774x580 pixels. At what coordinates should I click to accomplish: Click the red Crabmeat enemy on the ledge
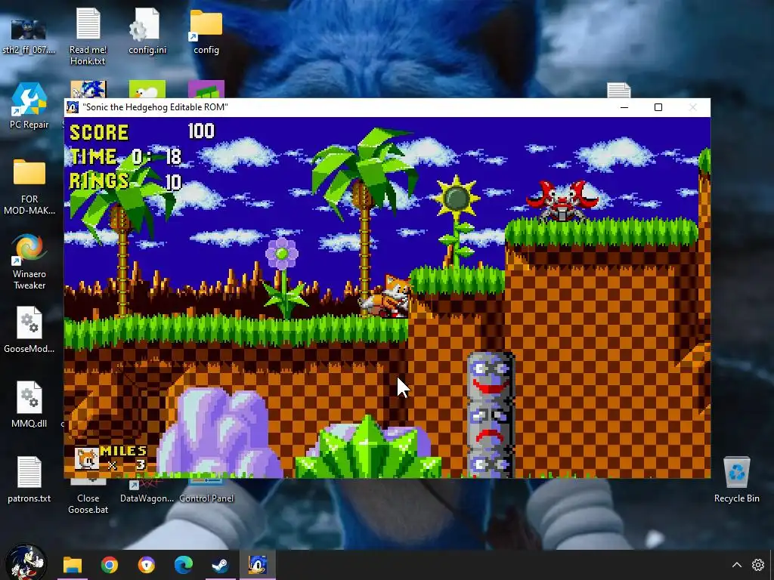[x=562, y=200]
